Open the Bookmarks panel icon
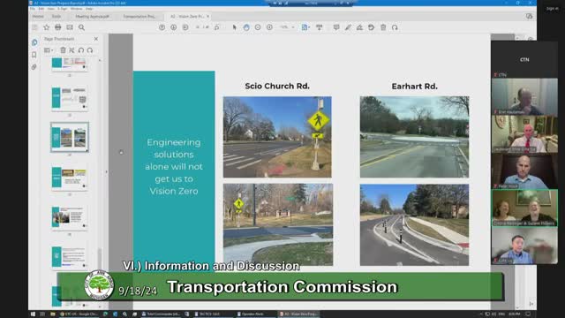This screenshot has width=565, height=318. click(x=34, y=55)
